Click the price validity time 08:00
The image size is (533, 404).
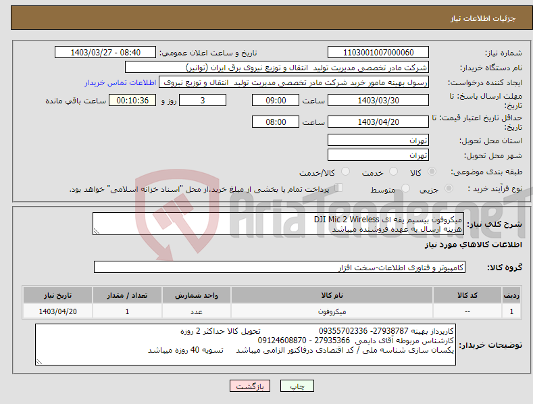(x=276, y=122)
